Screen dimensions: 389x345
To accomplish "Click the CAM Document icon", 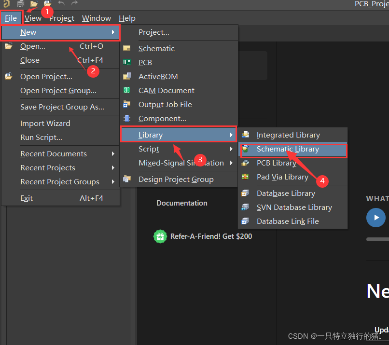I will coord(127,90).
